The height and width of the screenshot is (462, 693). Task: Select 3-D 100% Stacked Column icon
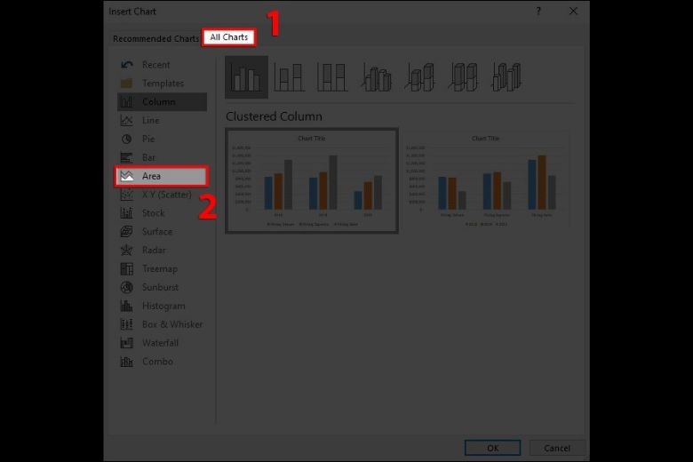463,77
